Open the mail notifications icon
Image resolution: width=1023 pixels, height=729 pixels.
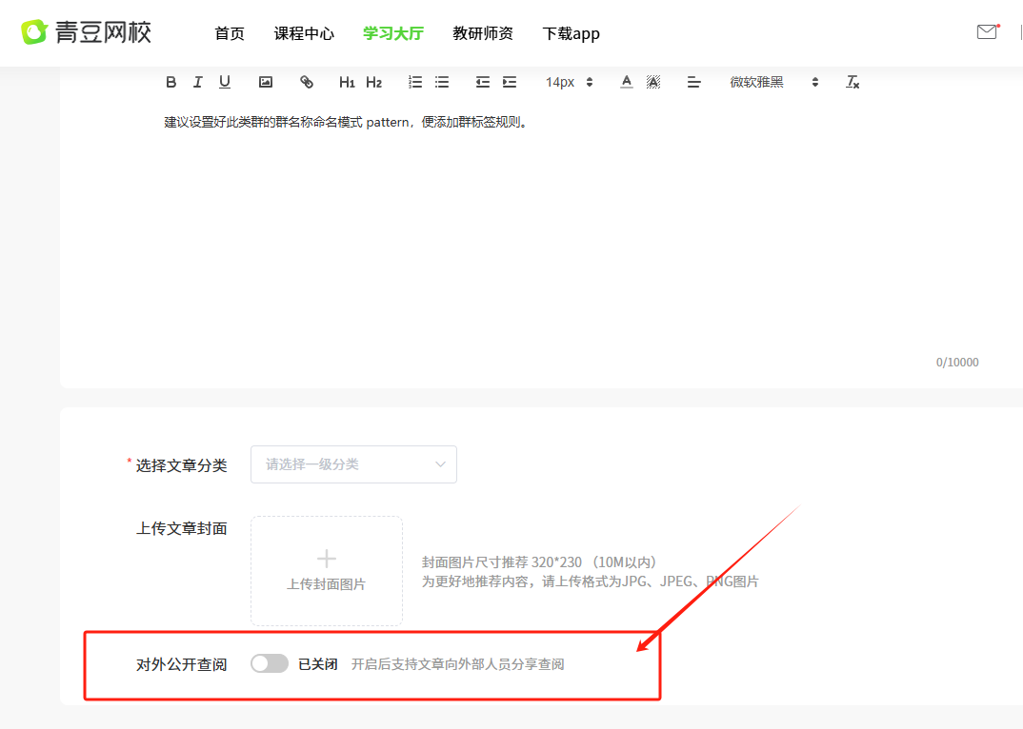tap(987, 32)
